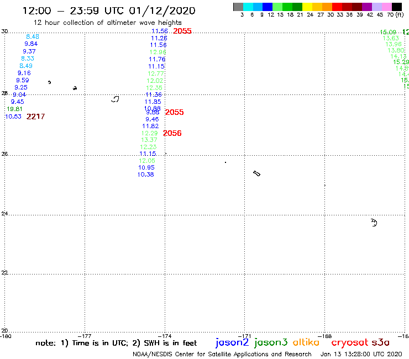Click the purple swatch in the height scale
This screenshot has height=359, width=409.
pyautogui.click(x=367, y=7)
